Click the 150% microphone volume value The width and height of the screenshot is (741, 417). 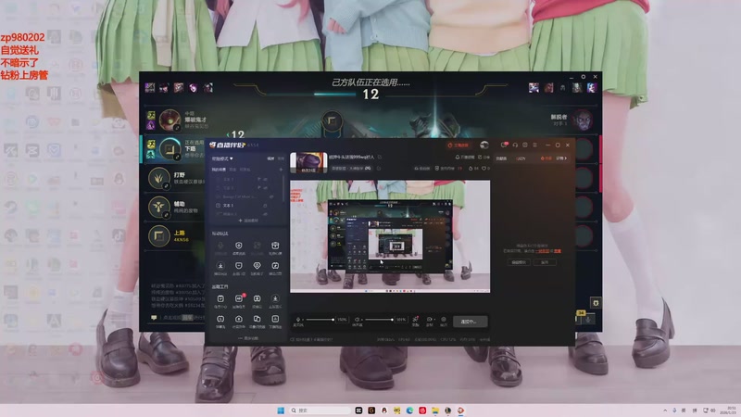342,320
